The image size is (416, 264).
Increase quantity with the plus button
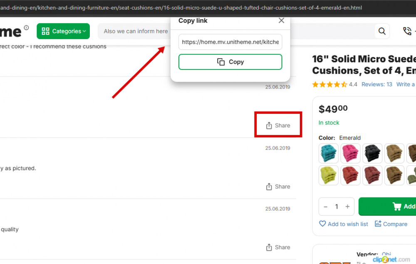point(347,207)
